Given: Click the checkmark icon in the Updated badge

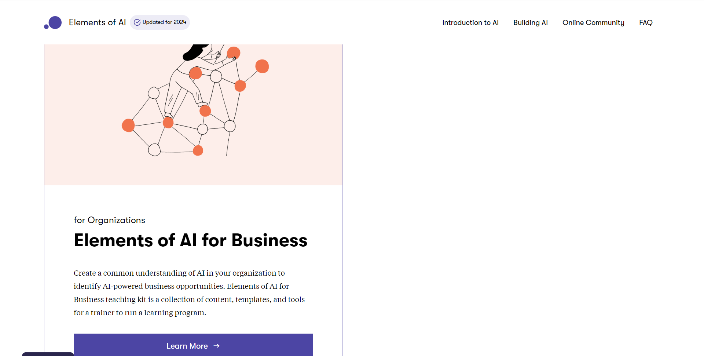Looking at the screenshot, I should 137,22.
